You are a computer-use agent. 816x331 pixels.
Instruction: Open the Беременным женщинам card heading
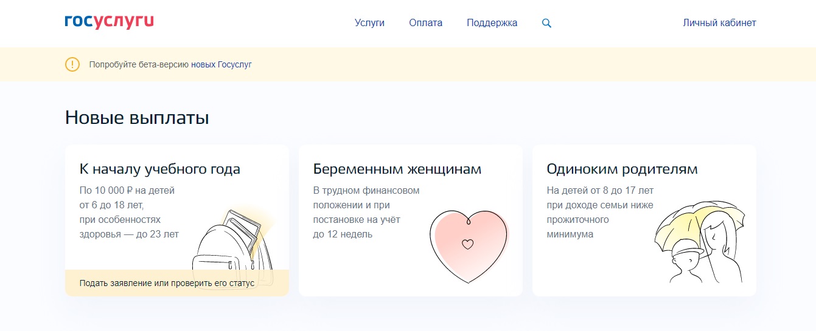pyautogui.click(x=397, y=169)
